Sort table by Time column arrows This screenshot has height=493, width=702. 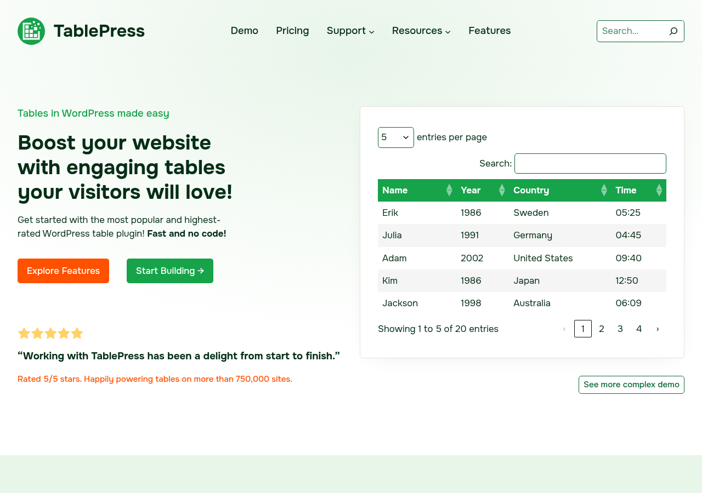click(x=659, y=190)
